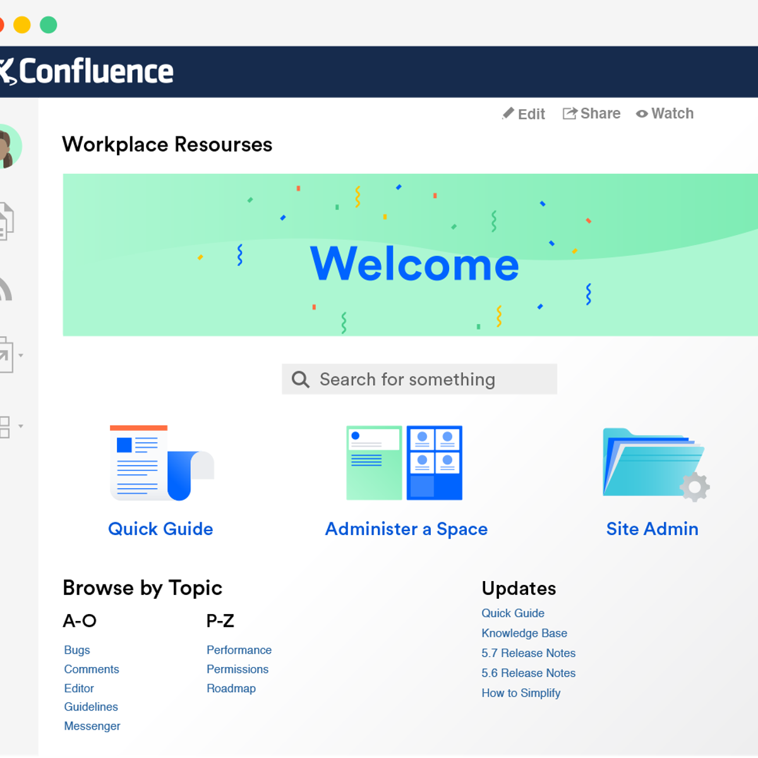Image resolution: width=758 pixels, height=758 pixels.
Task: Open the Quick Guide document icon
Action: [x=161, y=463]
